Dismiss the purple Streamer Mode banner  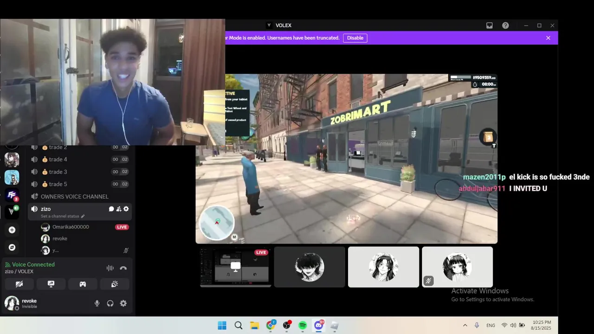tap(548, 38)
